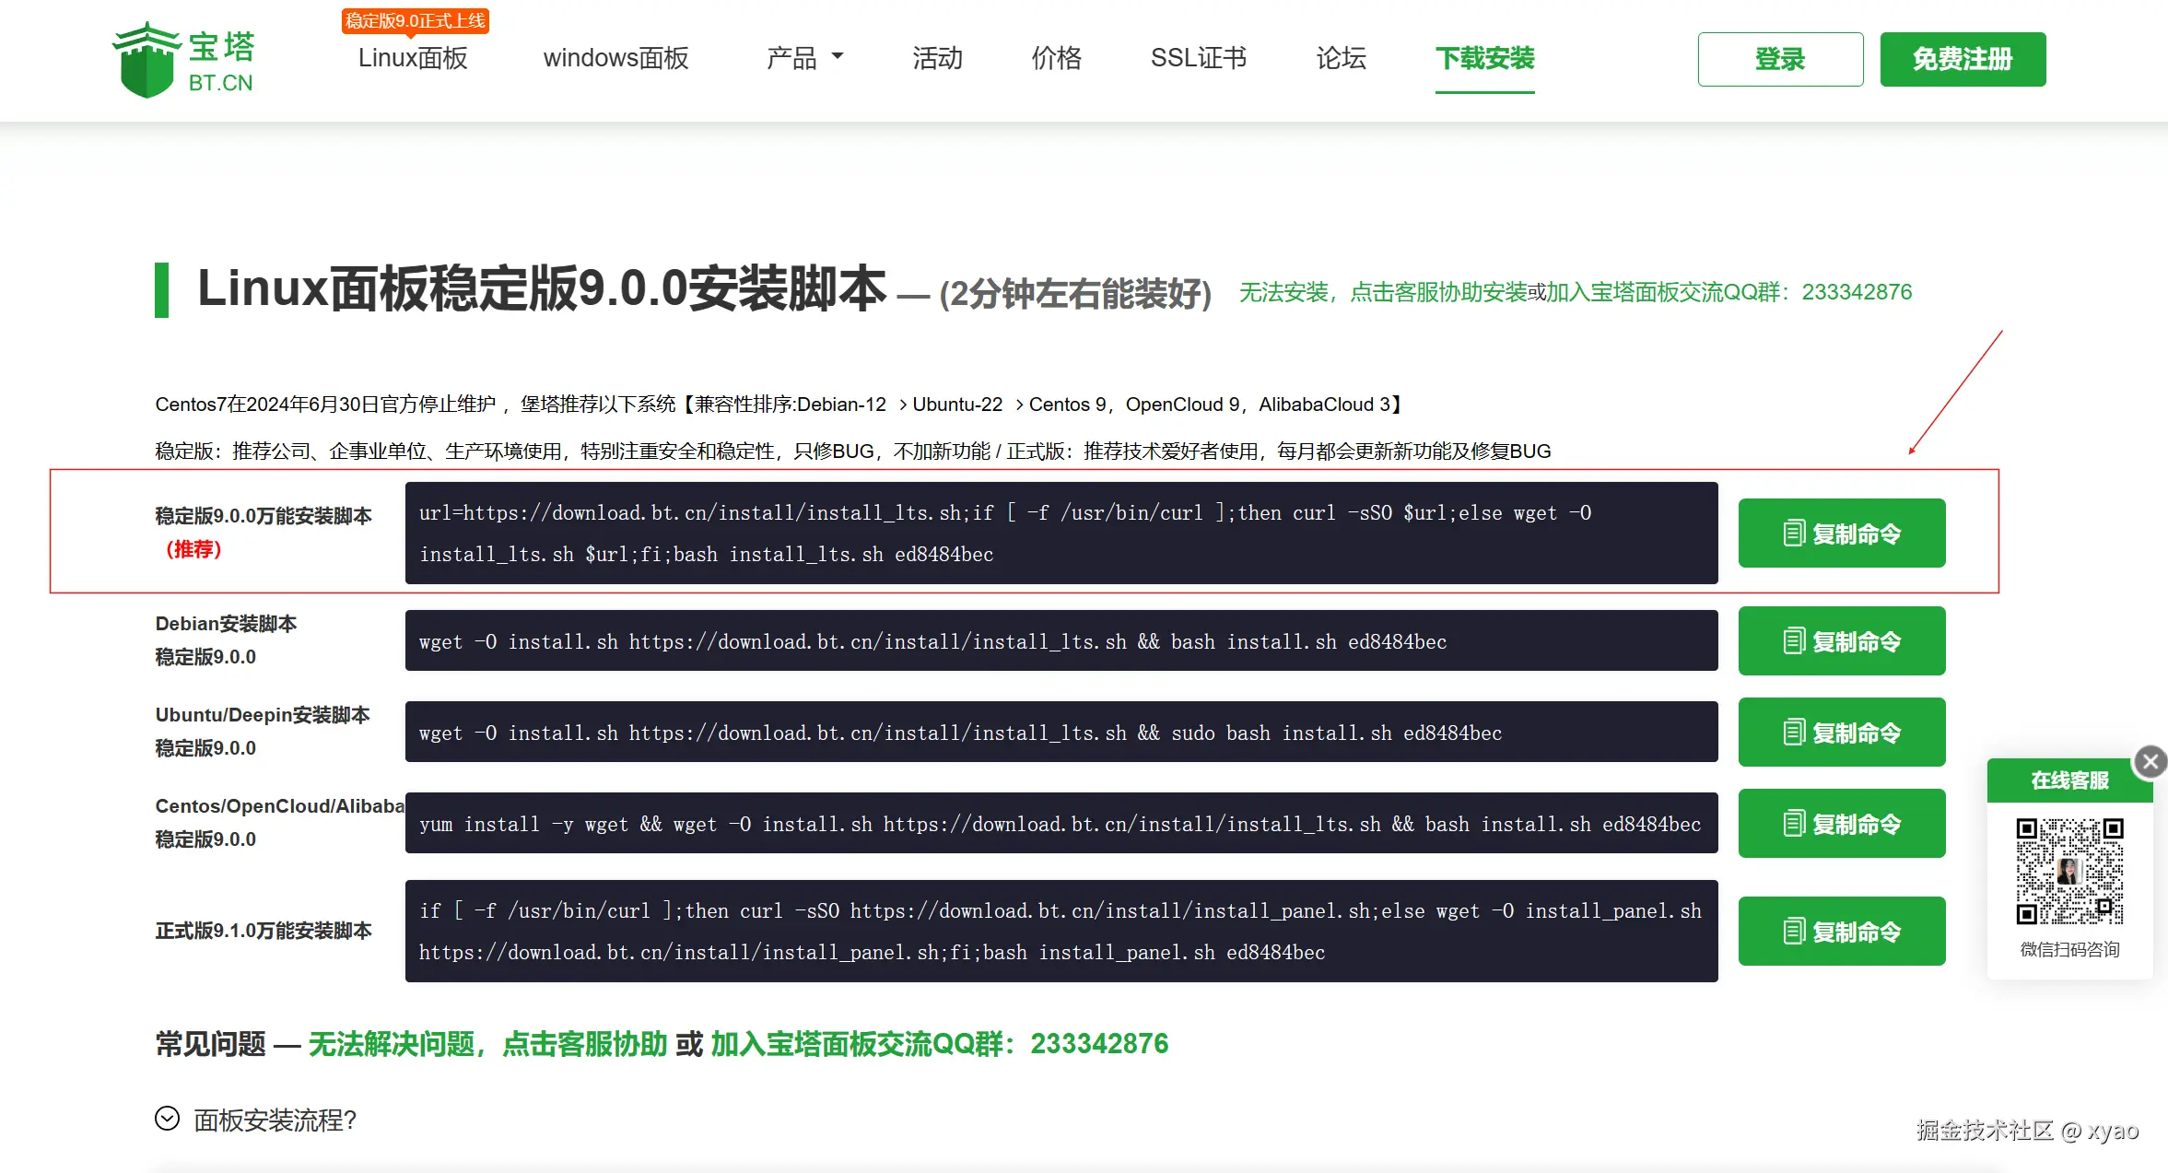Open the 活动 navigation item
This screenshot has height=1173, width=2168.
[937, 58]
